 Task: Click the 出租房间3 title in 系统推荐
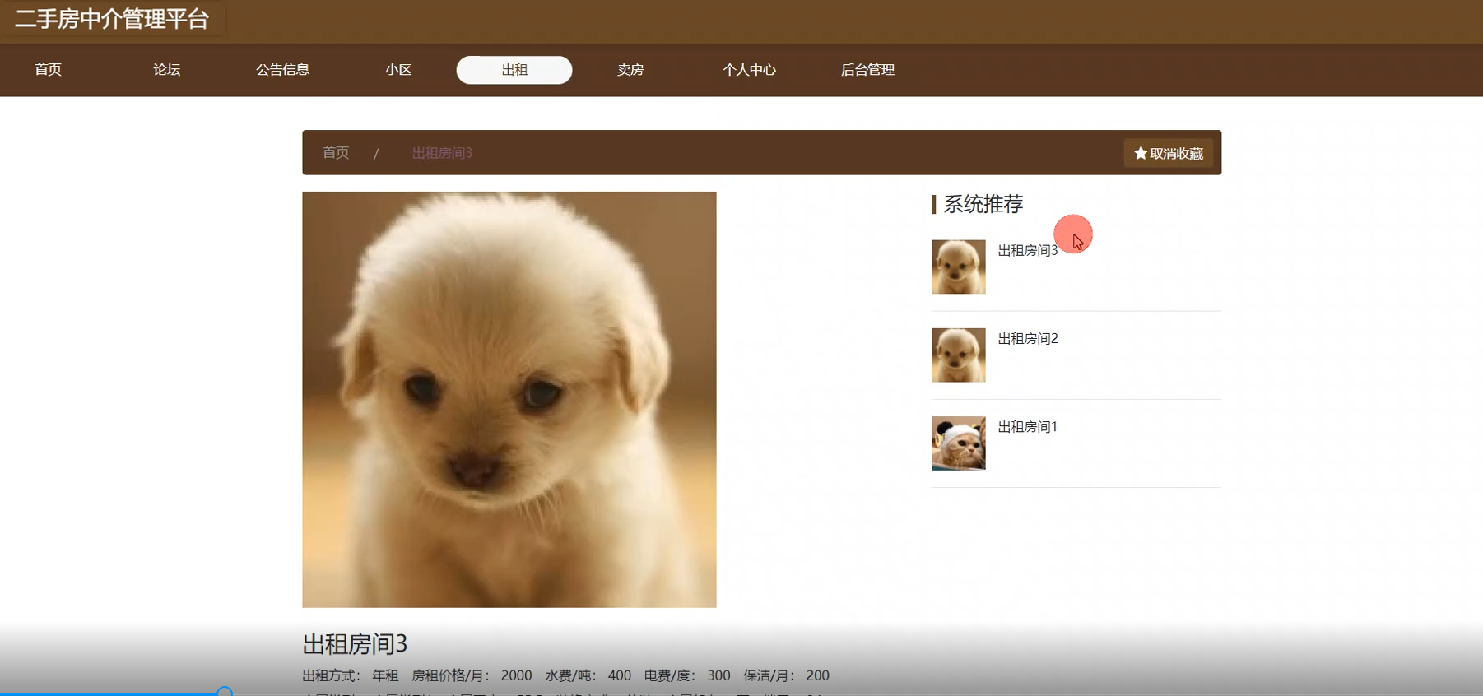click(1027, 250)
